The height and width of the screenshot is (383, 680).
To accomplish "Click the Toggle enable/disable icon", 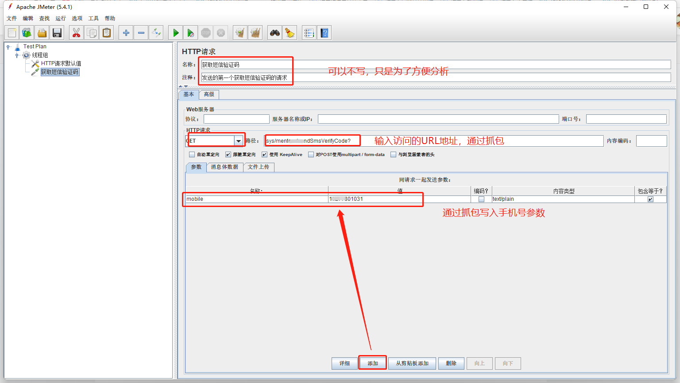I will pos(156,33).
